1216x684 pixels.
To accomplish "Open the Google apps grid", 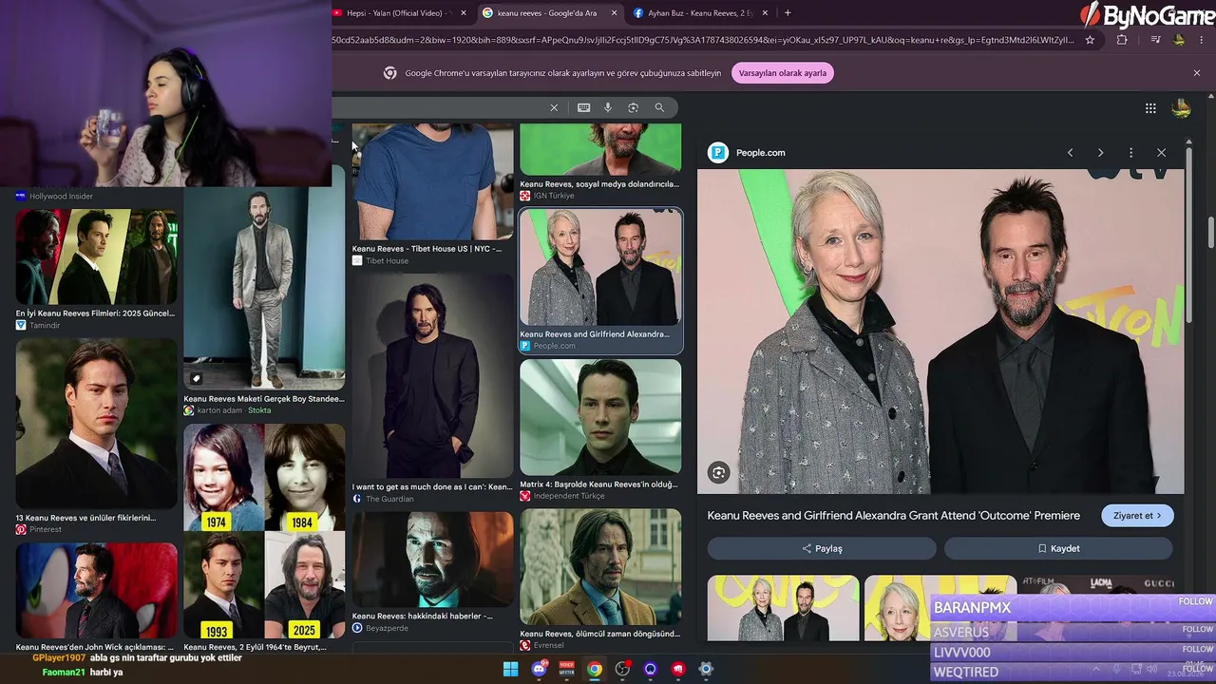I will click(1150, 108).
